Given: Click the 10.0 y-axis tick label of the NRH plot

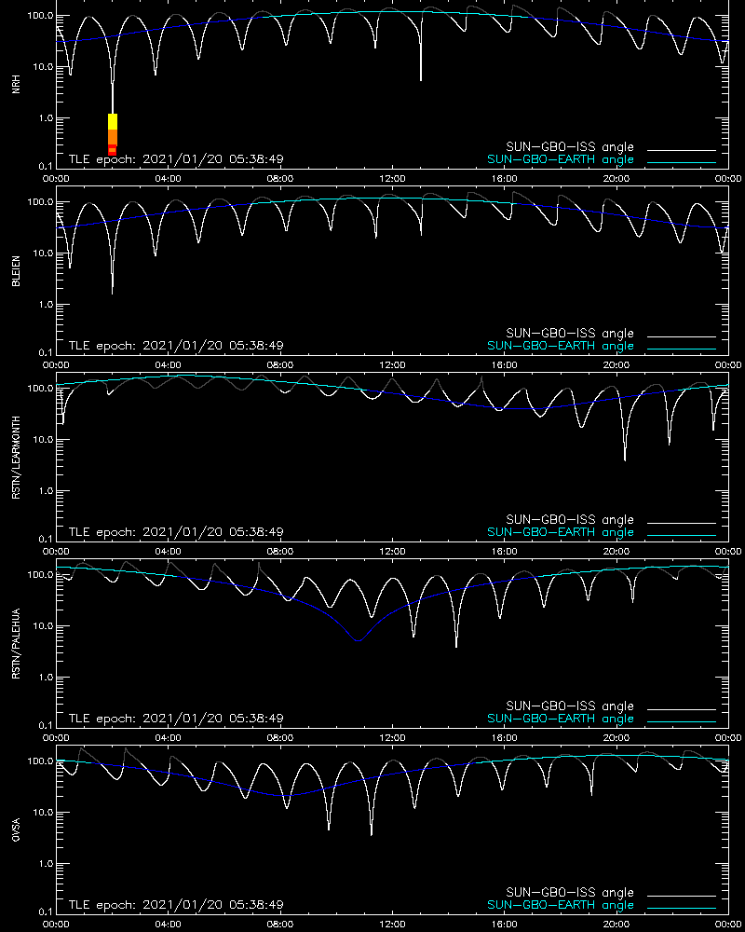Looking at the screenshot, I should pos(42,66).
